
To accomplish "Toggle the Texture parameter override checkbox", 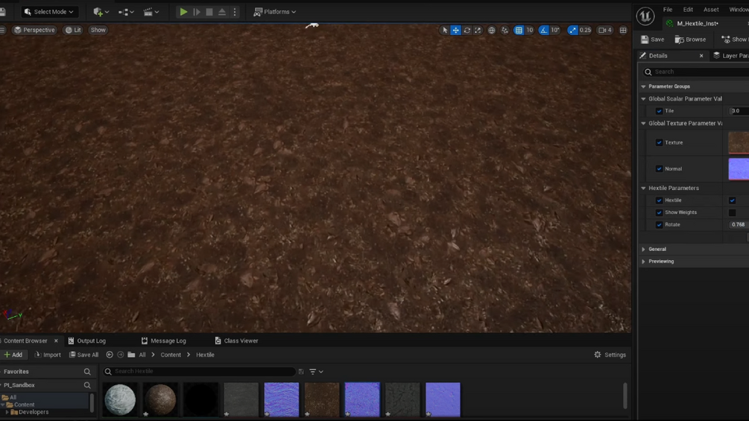I will click(660, 143).
